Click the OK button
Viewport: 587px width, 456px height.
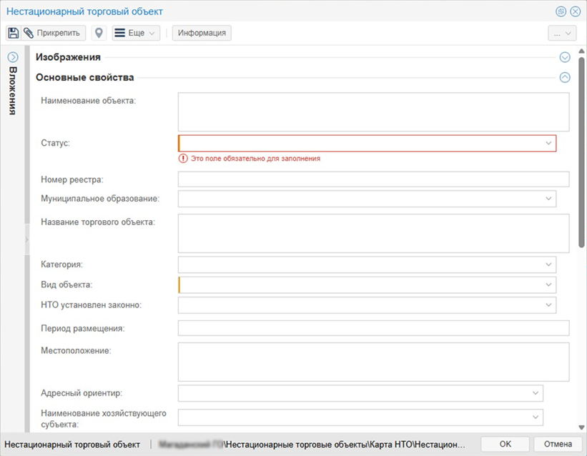(505, 444)
